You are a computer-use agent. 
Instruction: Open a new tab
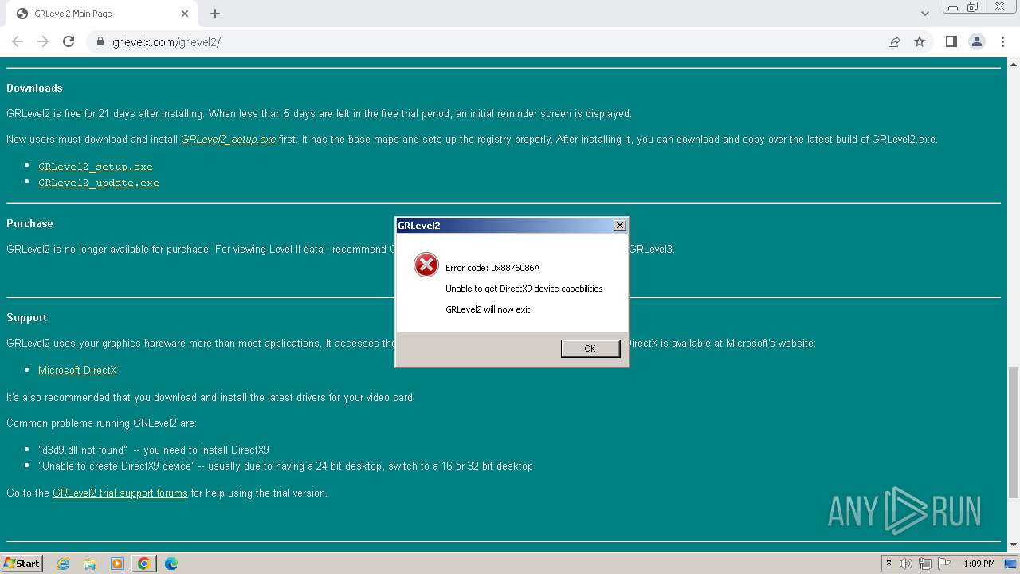coord(215,14)
